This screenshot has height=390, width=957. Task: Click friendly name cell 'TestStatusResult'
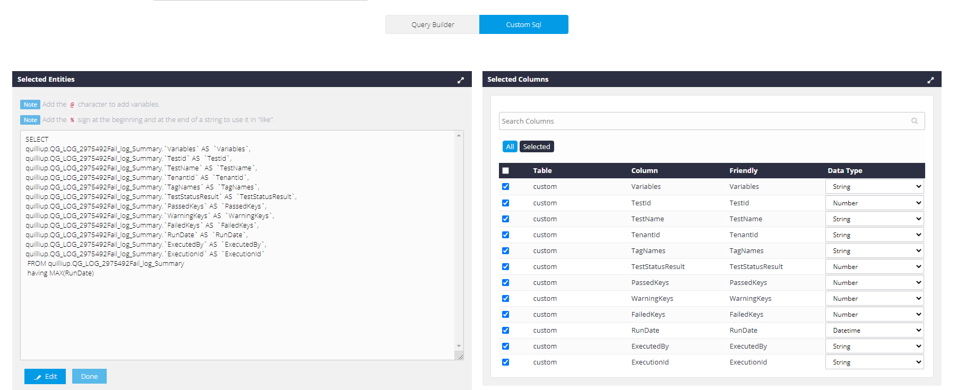(x=756, y=266)
